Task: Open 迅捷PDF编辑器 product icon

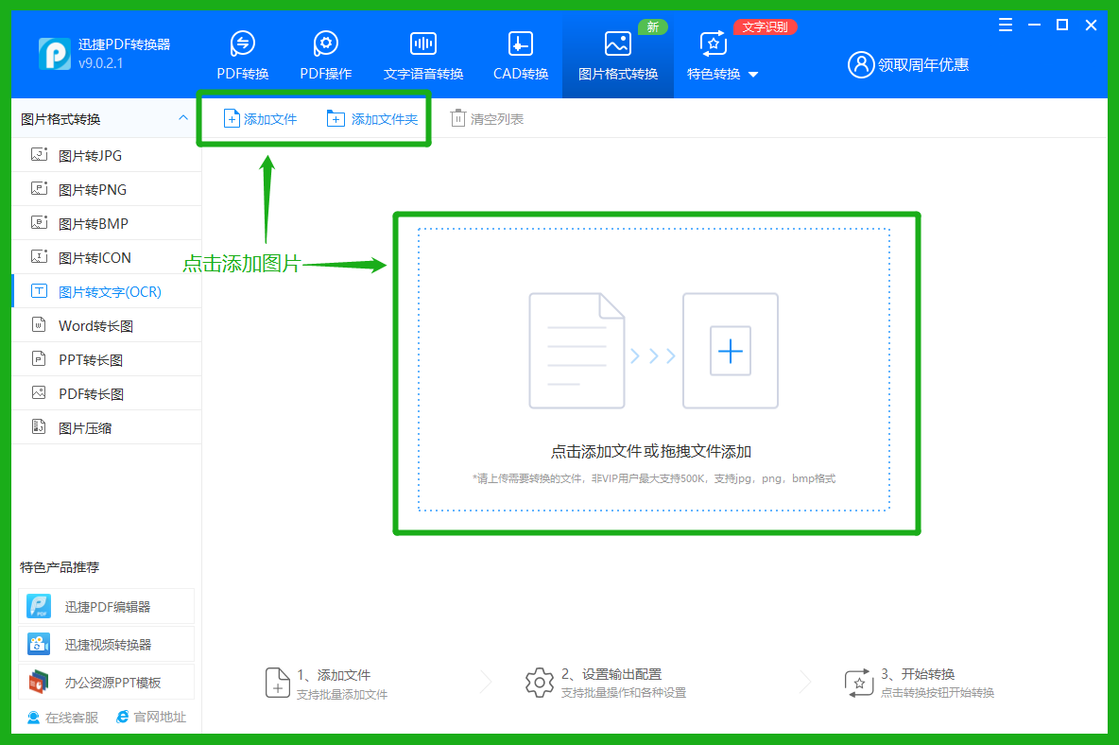Action: click(39, 607)
